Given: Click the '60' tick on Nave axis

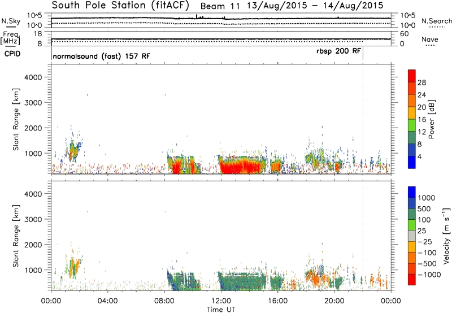Looking at the screenshot, I should 405,34.
